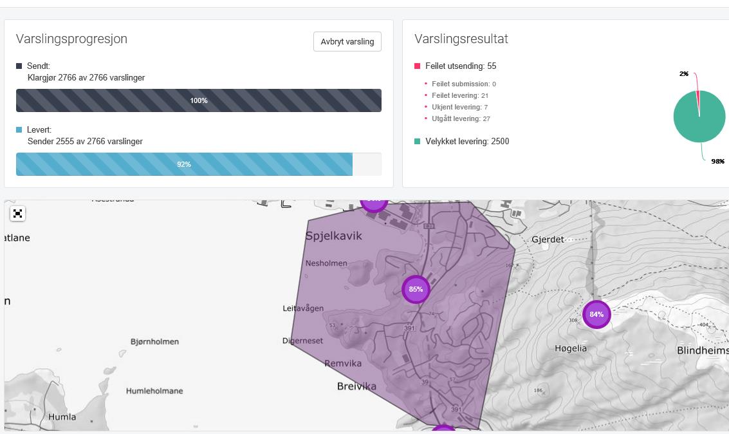This screenshot has height=434, width=729.
Task: Click the Sendt 100% progress bar
Action: 199,100
